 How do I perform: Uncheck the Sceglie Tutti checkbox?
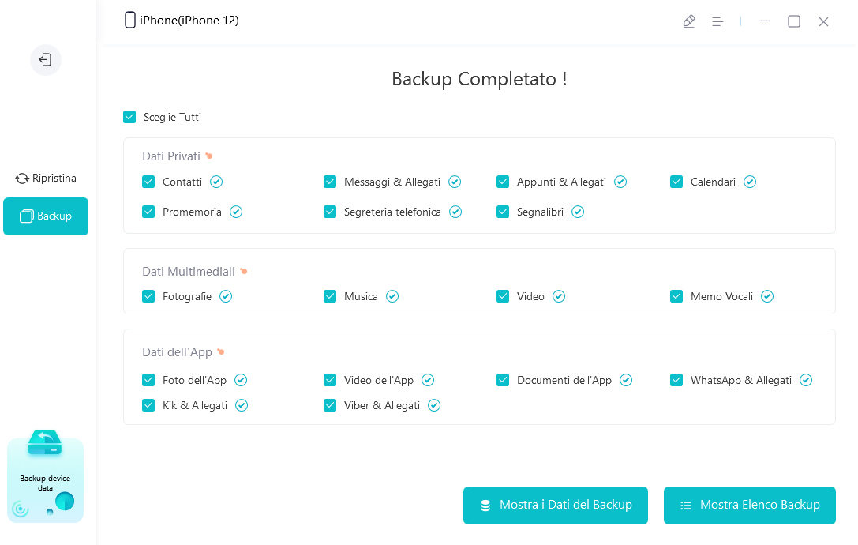click(x=129, y=117)
